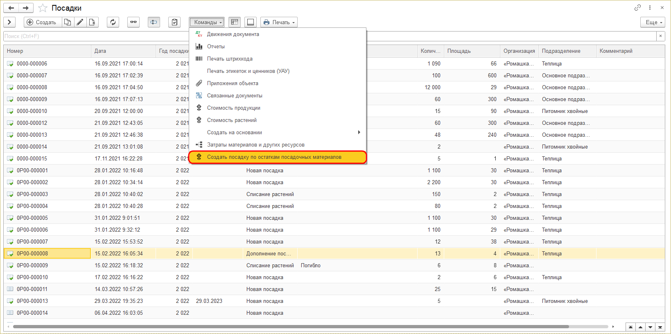The width and height of the screenshot is (671, 334).
Task: Toggle the table view mode button
Action: (235, 22)
